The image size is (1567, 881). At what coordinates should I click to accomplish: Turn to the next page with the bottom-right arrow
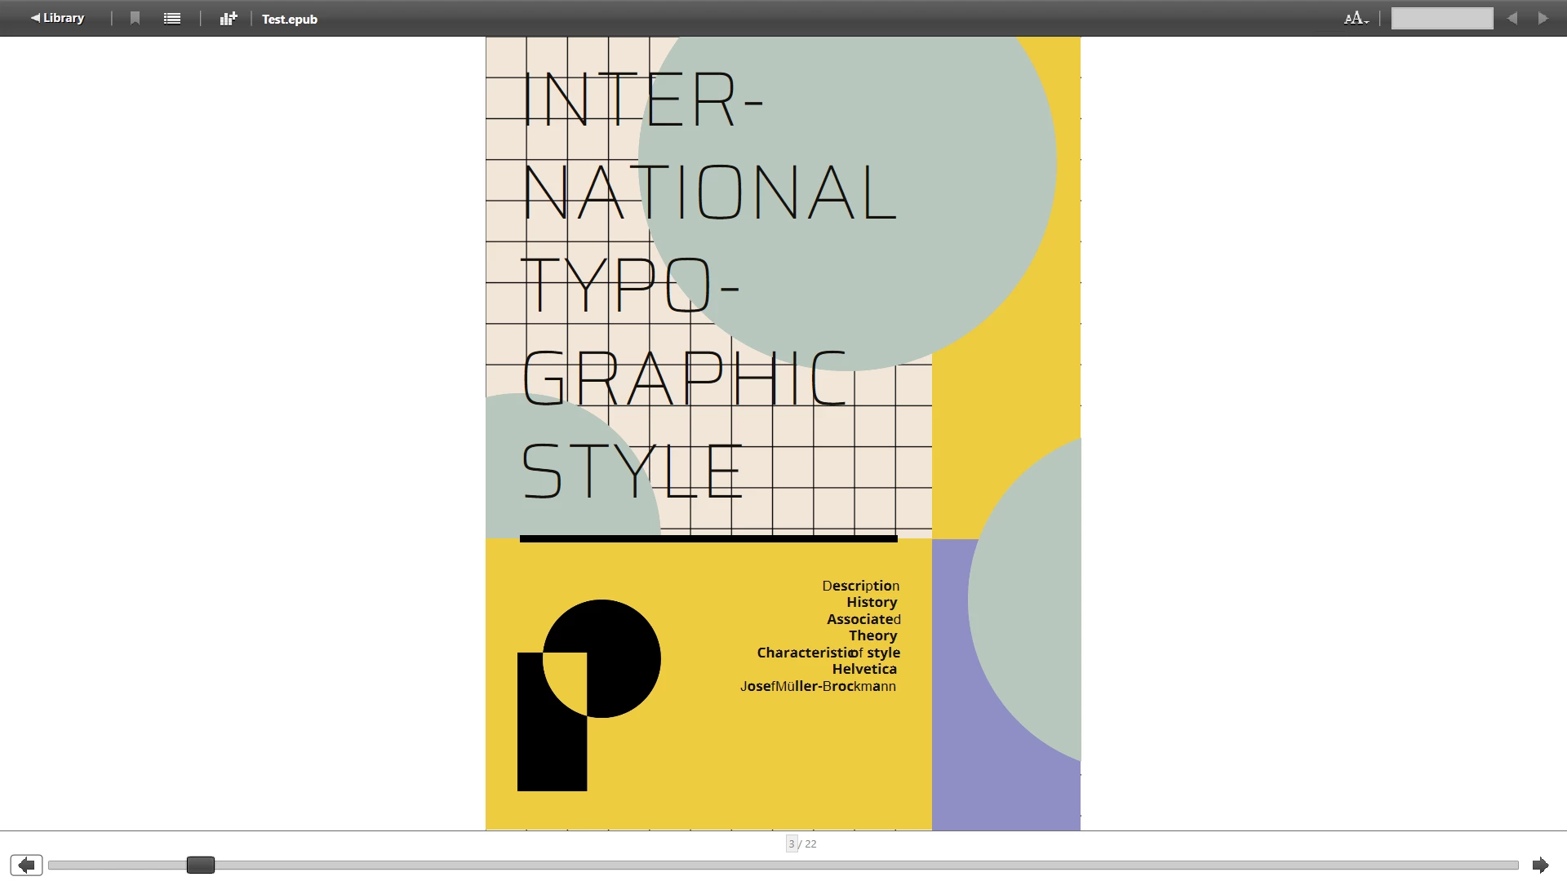(x=1540, y=865)
